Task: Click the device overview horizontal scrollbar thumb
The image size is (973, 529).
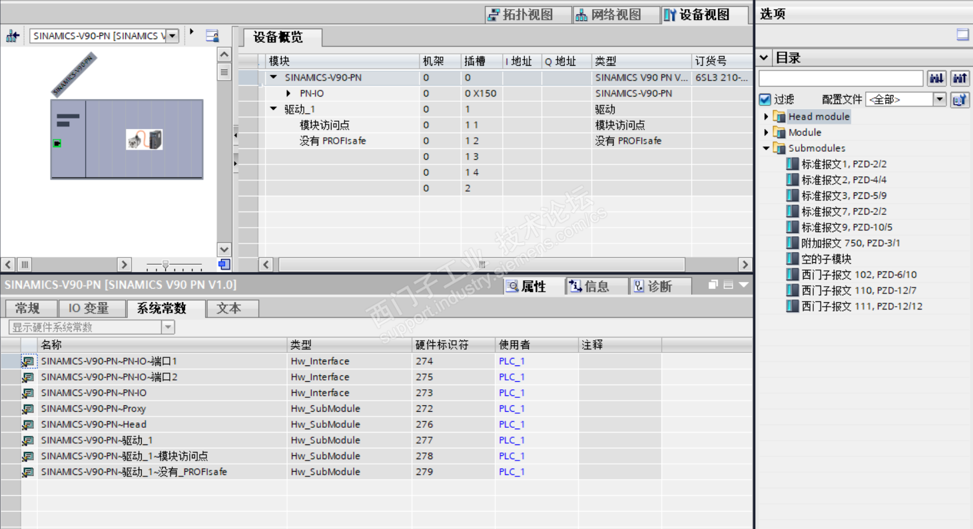Action: tap(482, 265)
